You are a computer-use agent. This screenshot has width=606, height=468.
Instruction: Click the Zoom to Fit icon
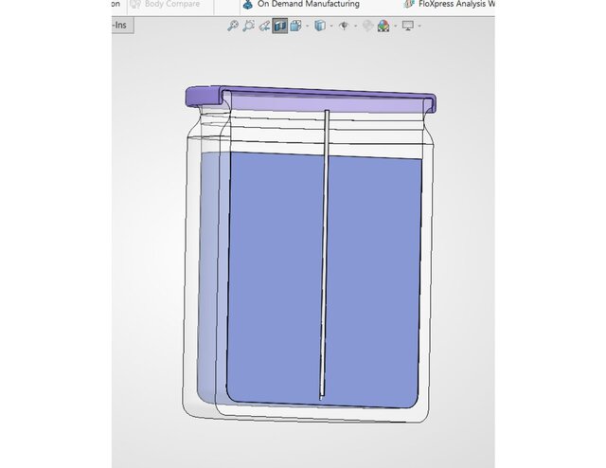point(233,26)
